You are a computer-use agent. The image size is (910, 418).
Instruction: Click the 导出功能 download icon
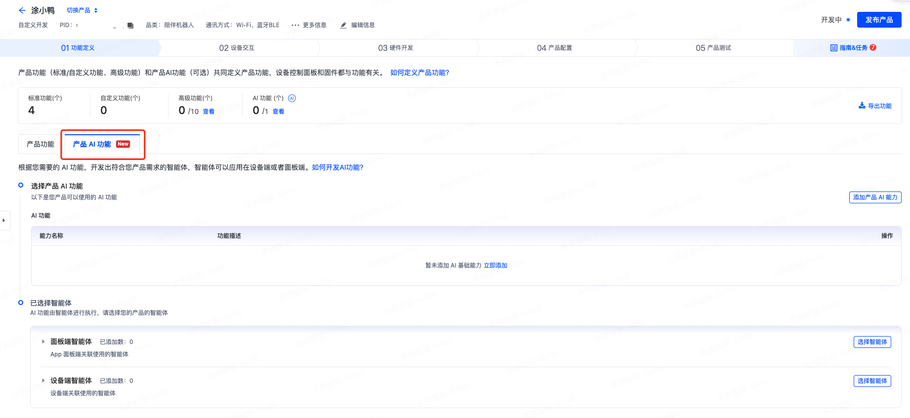point(862,106)
